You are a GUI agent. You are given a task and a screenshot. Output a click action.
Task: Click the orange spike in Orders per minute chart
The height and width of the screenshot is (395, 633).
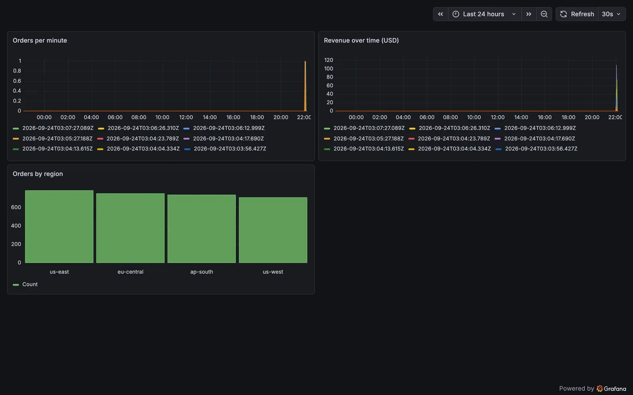tap(305, 86)
